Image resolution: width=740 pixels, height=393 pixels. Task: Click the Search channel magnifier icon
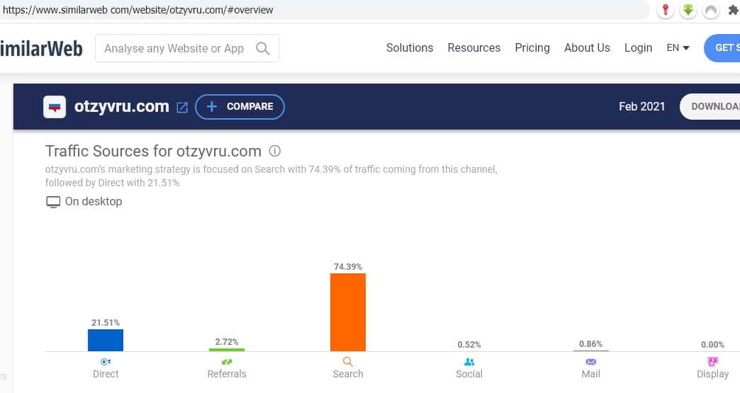348,361
